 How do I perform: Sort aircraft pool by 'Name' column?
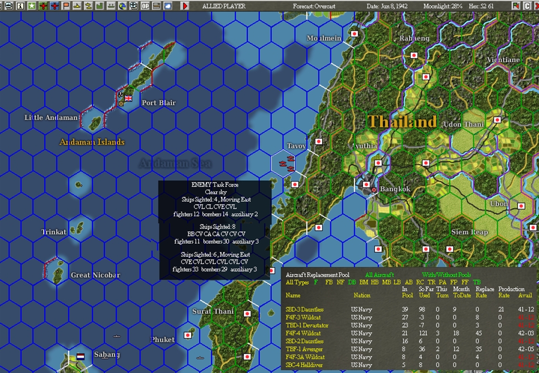click(x=293, y=295)
